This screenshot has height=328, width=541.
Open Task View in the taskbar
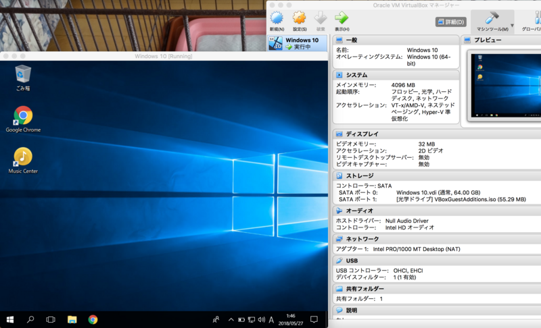tap(51, 320)
